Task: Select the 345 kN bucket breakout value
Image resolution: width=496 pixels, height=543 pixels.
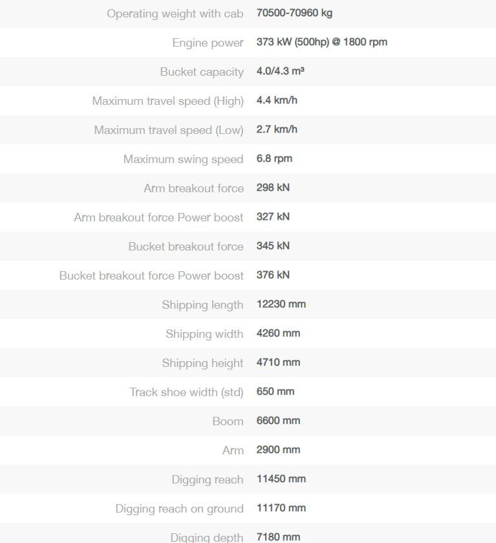Action: click(x=273, y=246)
